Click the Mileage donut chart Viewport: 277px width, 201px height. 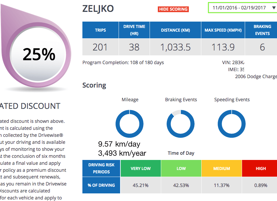[x=130, y=123]
